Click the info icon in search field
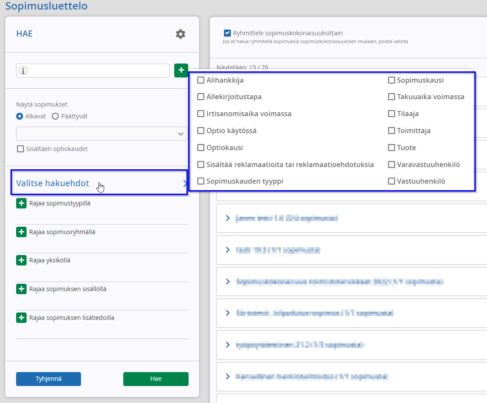The height and width of the screenshot is (403, 487). [23, 71]
